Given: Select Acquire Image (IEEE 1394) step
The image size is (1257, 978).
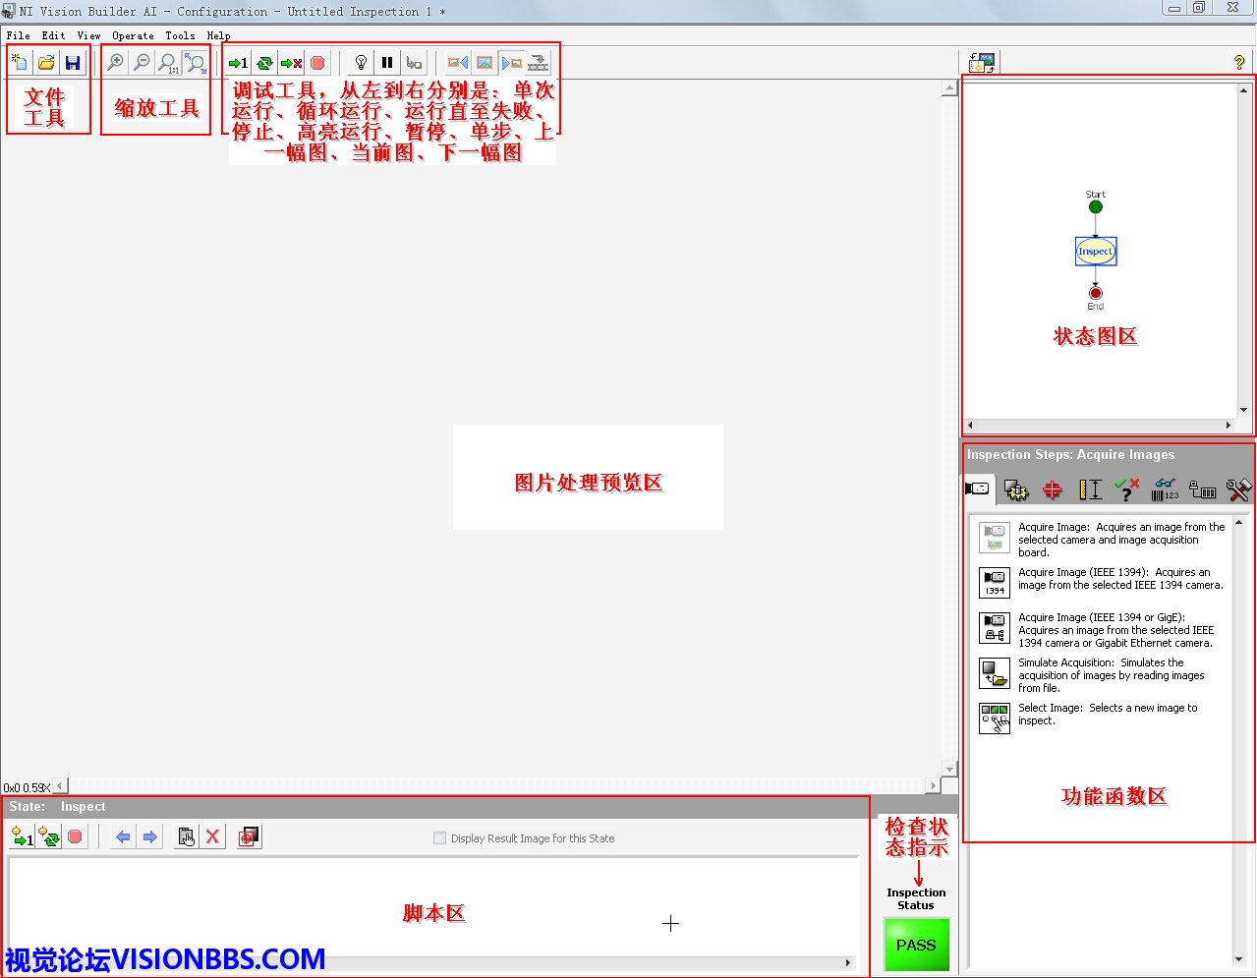Looking at the screenshot, I should click(x=995, y=582).
